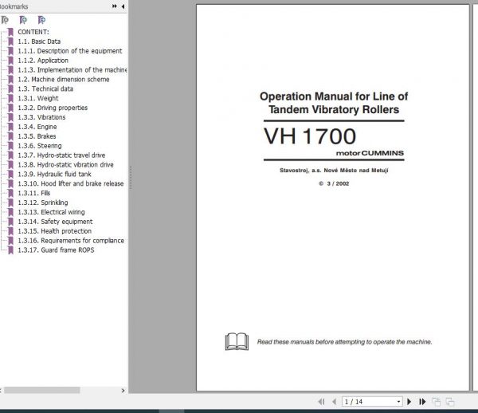This screenshot has width=478, height=413.
Task: Open bookmark 1.3.13. Electrical wiring
Action: coord(51,212)
